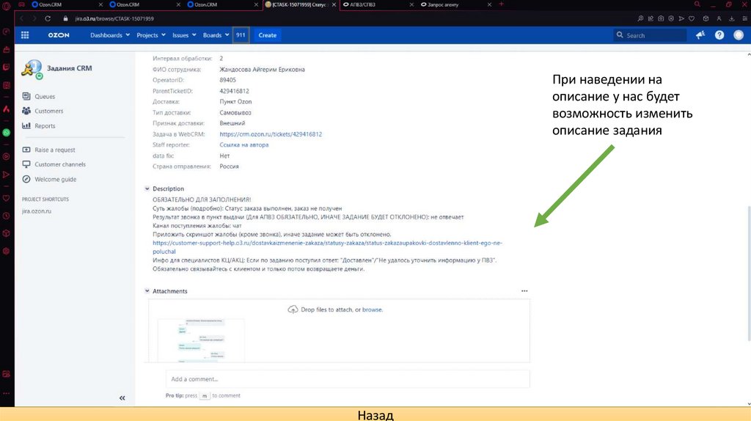Open the Ссылка на автора link
Screen dimensions: 751x421
point(243,144)
